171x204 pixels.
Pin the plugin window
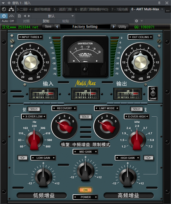[159, 3]
